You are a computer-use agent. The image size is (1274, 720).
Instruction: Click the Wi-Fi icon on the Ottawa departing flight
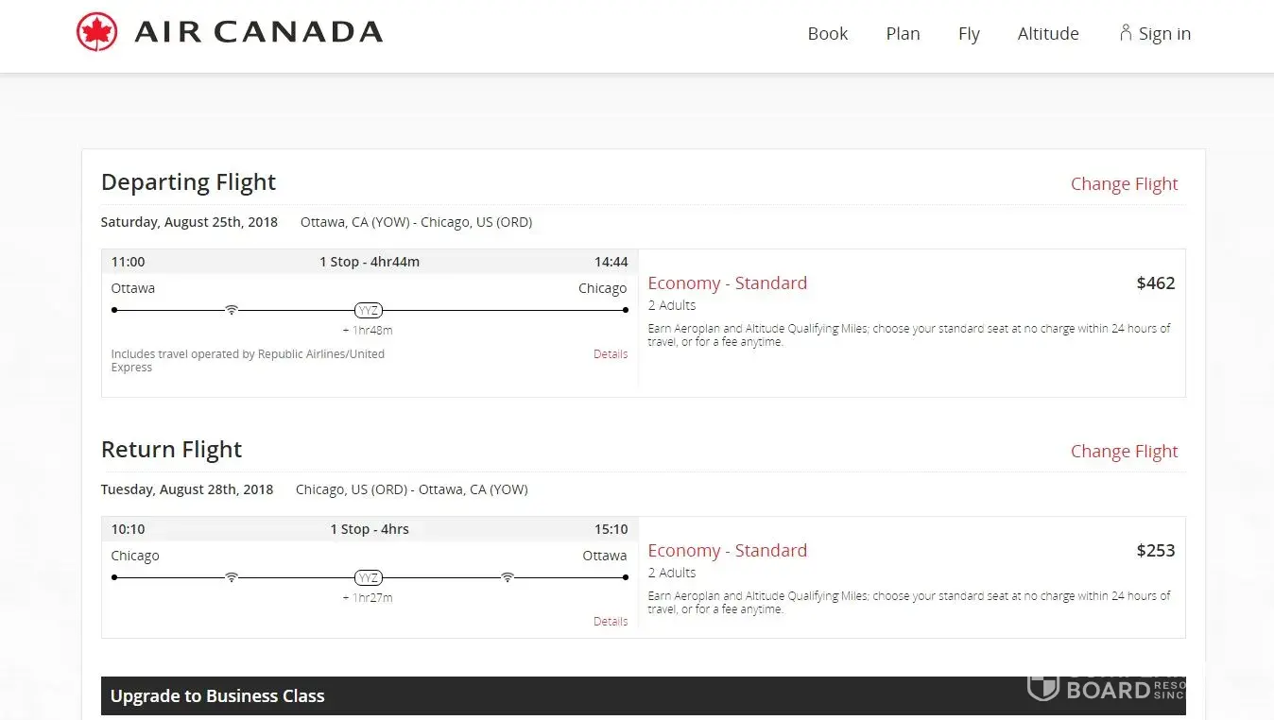click(x=232, y=310)
